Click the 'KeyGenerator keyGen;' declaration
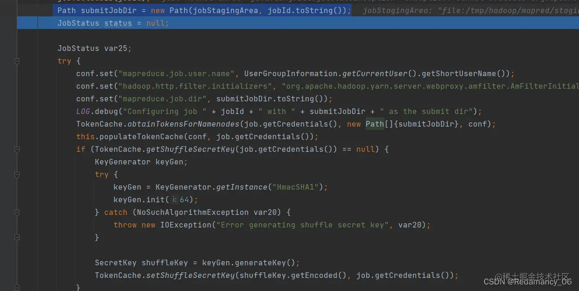This screenshot has height=291, width=579. (141, 162)
